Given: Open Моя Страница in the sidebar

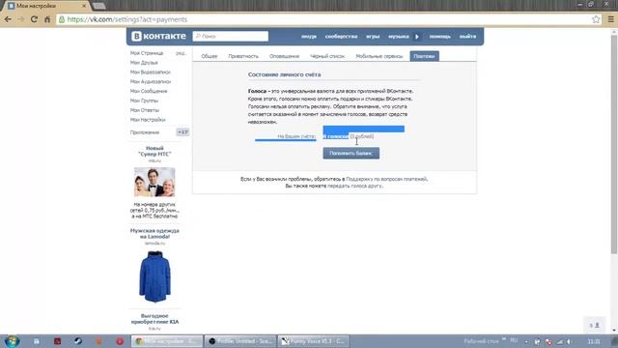Looking at the screenshot, I should tap(147, 53).
